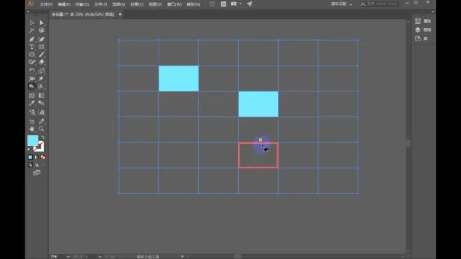Open the Layers (图层) panel button

(423, 30)
